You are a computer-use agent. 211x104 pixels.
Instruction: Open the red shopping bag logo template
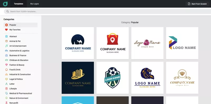coord(113,43)
